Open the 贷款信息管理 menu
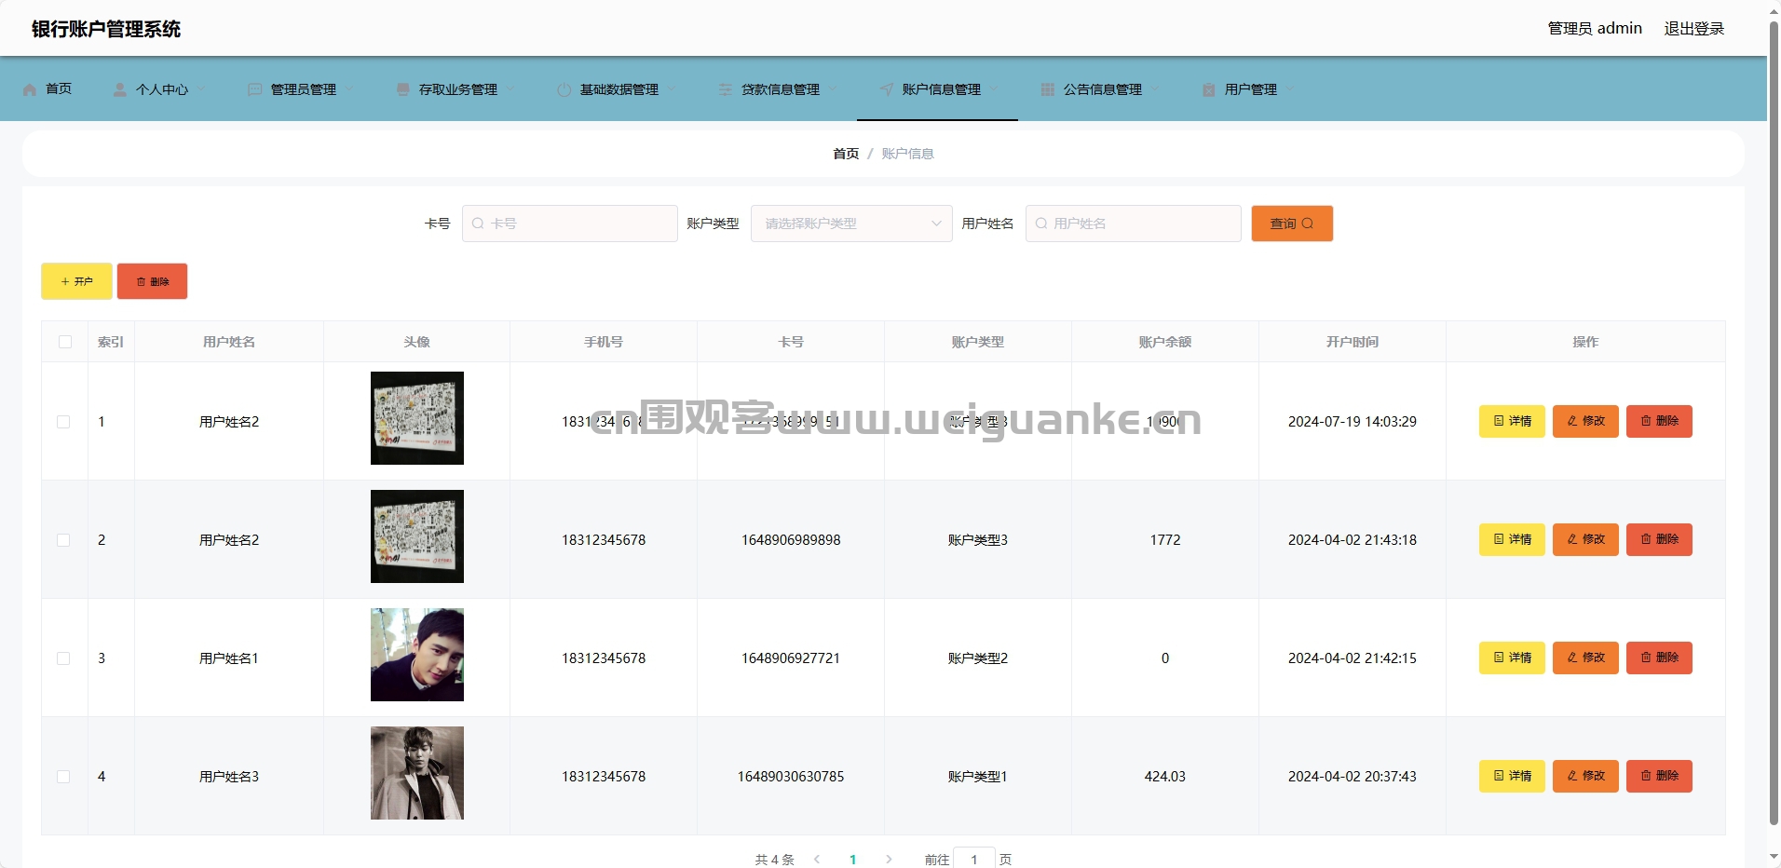1781x868 pixels. pos(778,89)
